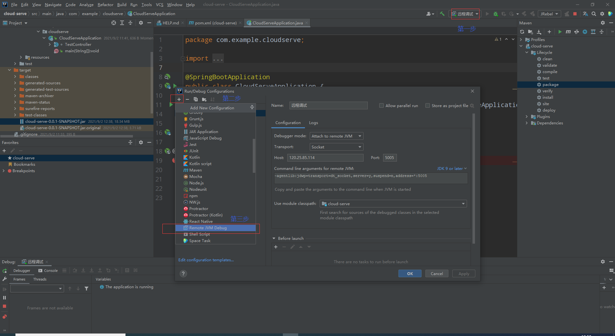Click Add before-launch task plus icon

276,247
